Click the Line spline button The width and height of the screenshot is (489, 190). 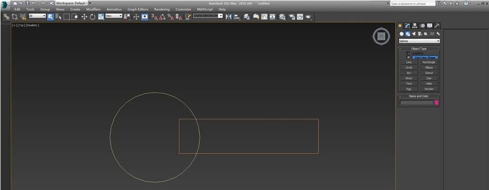(x=409, y=62)
